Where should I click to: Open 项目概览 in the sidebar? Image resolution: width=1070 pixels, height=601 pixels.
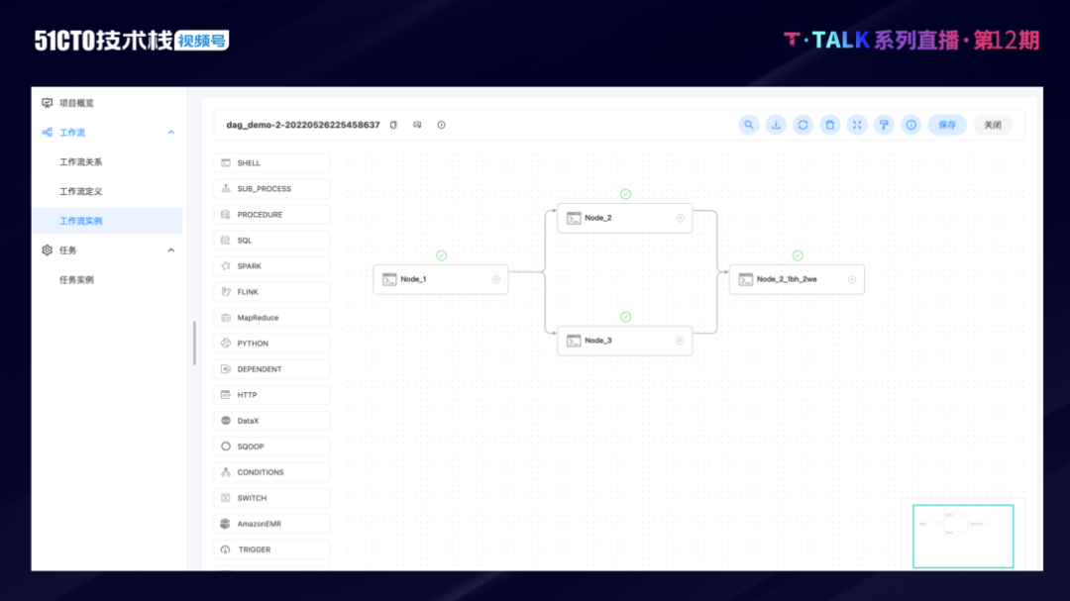[76, 103]
